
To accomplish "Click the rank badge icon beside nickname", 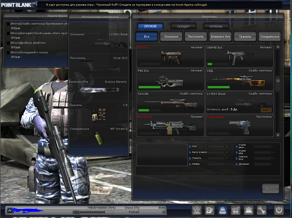I will pos(10,211).
